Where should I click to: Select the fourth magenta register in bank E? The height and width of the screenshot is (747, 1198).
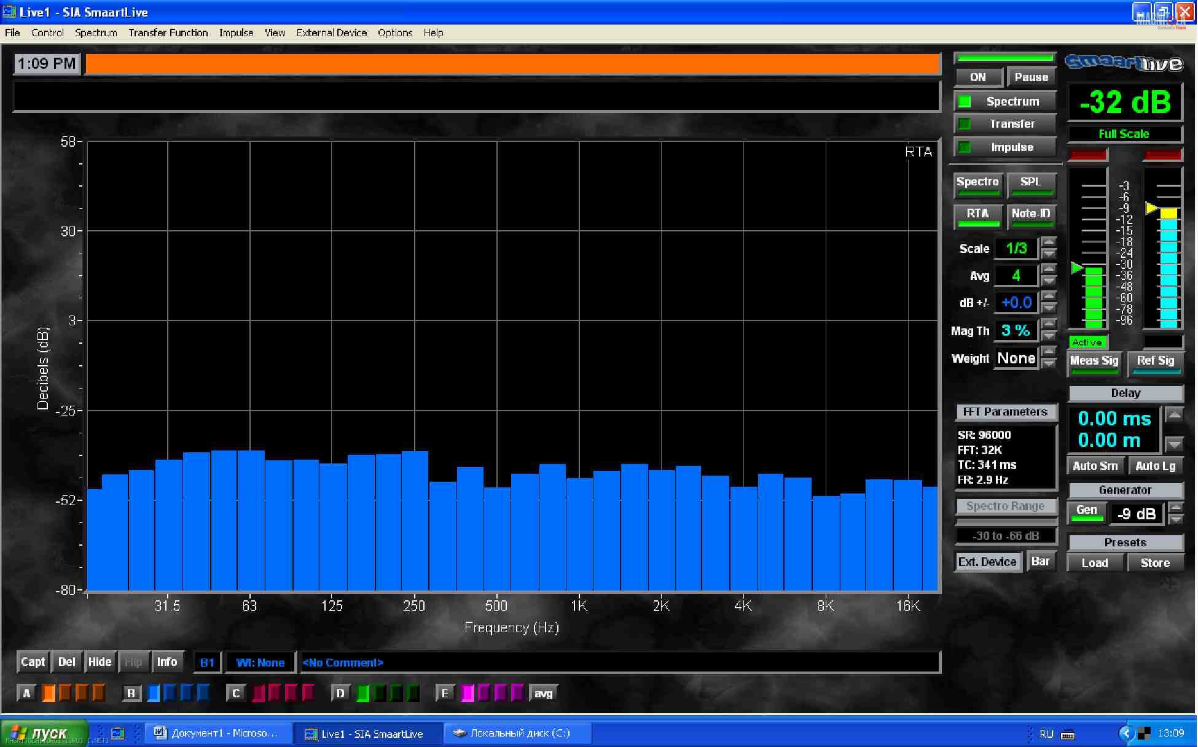click(x=517, y=693)
